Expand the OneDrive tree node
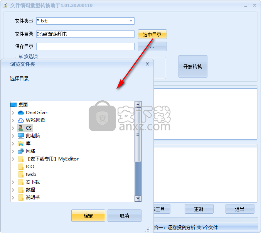The height and width of the screenshot is (233, 261). [13, 113]
